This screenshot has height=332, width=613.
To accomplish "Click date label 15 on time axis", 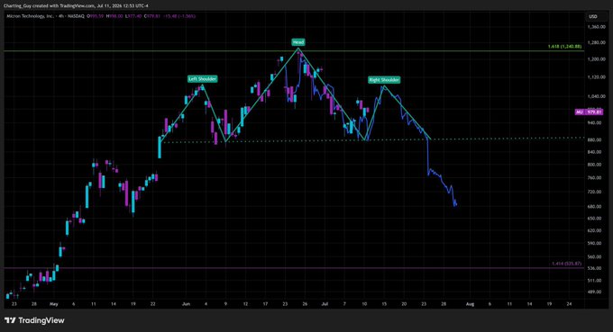I will pos(384,304).
